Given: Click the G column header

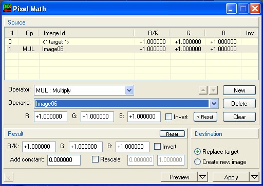Looking at the screenshot, I should 188,33.
